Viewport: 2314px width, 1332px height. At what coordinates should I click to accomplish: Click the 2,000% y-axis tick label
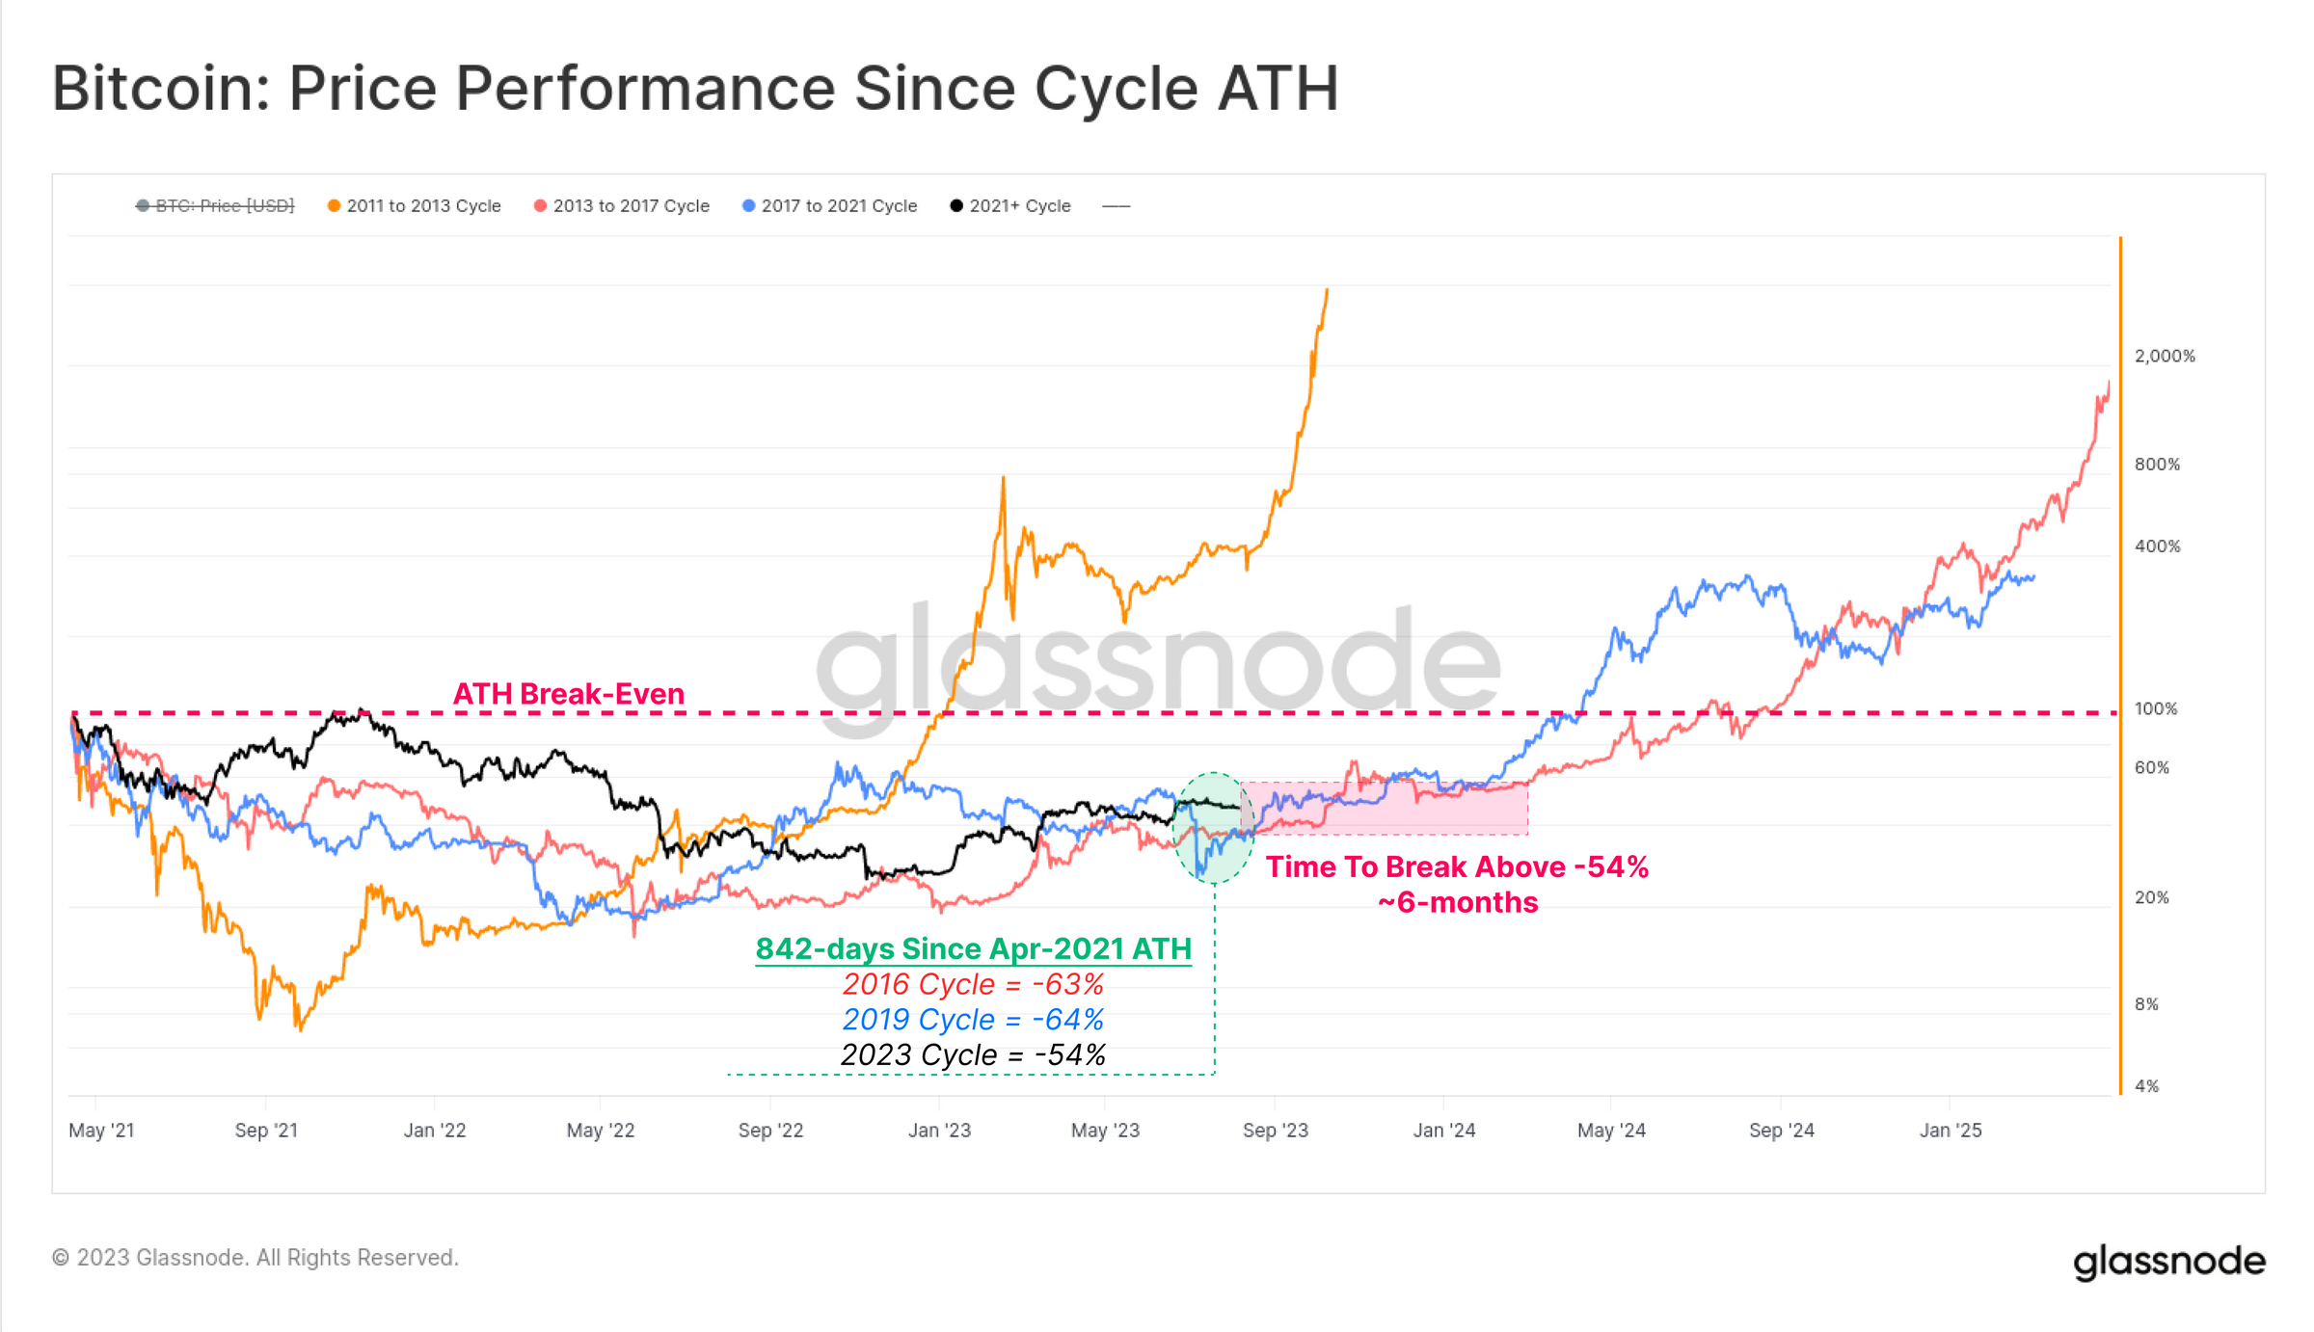(2165, 356)
